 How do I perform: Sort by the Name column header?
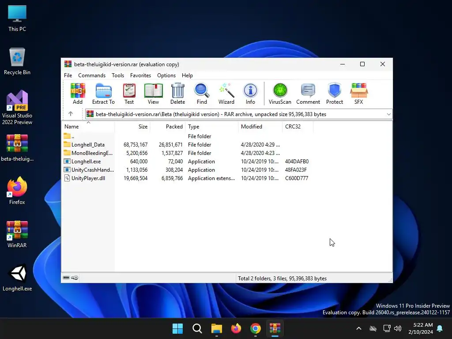click(88, 127)
